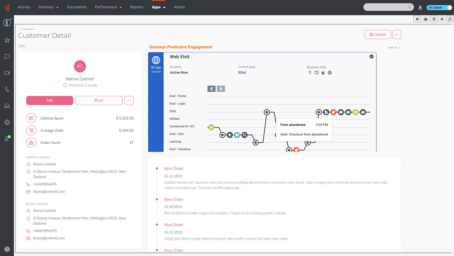Viewport: 454px width, 256px height.
Task: Open the Performance dropdown
Action: 108,7
